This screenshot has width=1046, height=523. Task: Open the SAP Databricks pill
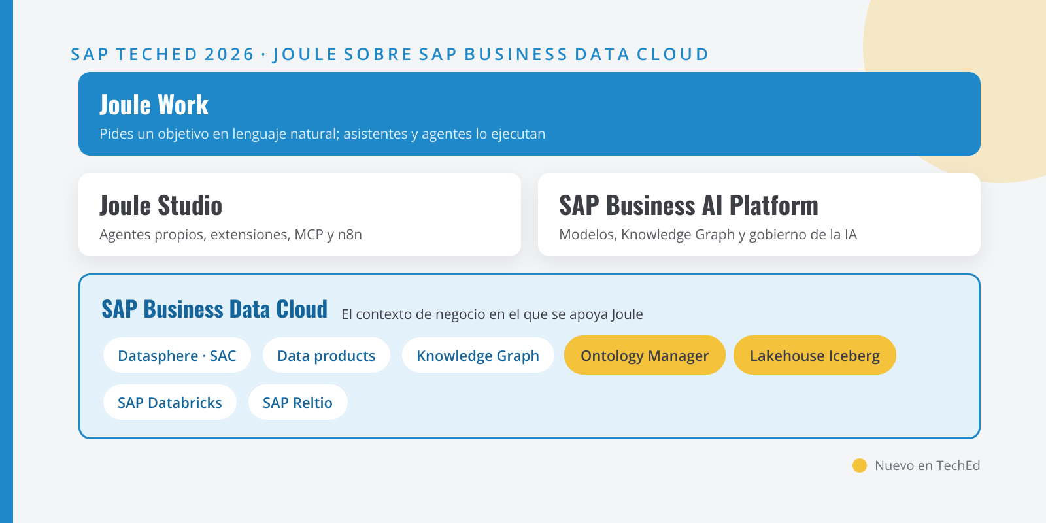point(170,403)
